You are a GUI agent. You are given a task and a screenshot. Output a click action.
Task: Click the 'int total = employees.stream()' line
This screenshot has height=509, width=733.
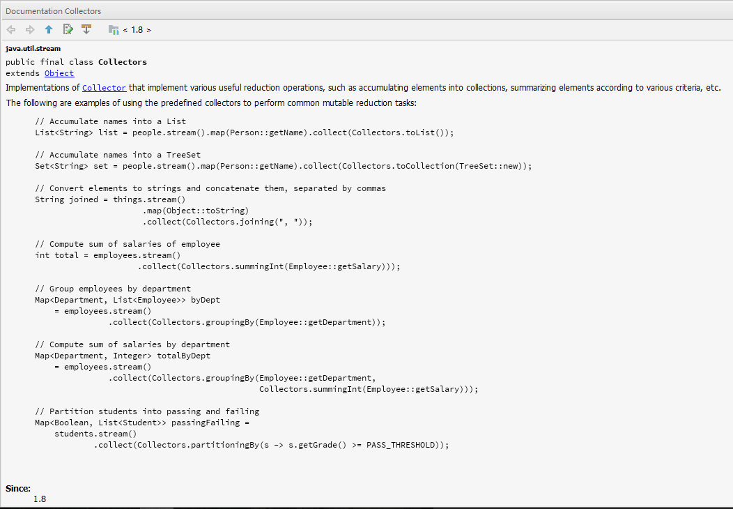tap(107, 255)
